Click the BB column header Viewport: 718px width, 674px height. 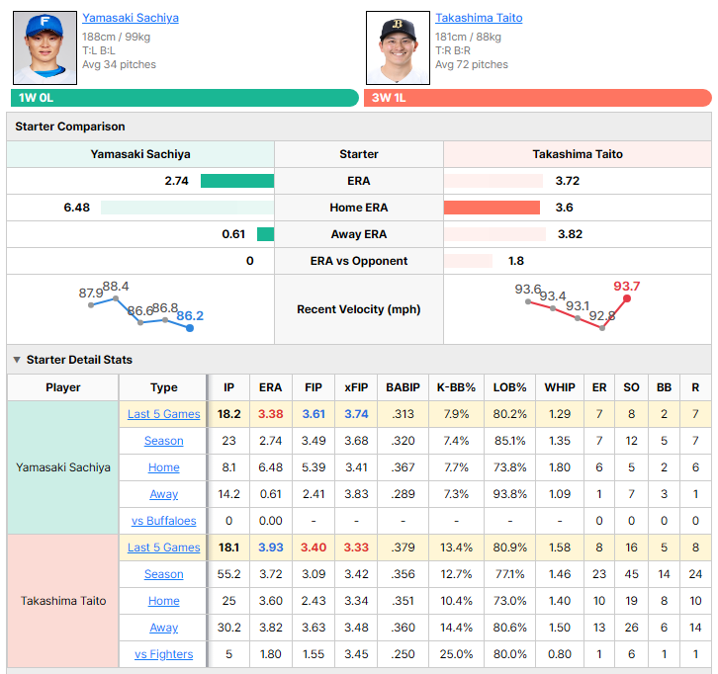point(664,387)
